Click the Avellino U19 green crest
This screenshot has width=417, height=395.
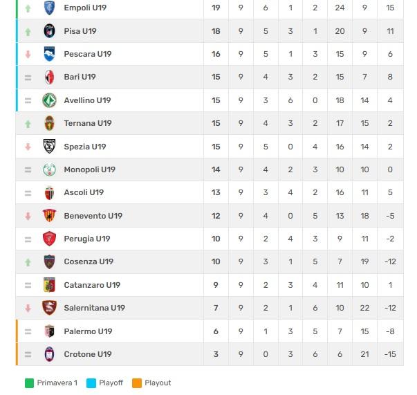pos(50,100)
